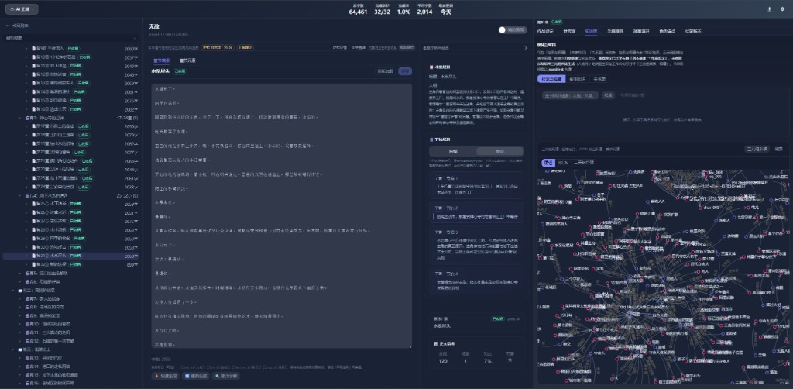Collapse the volume containing chapters 25-32
This screenshot has width=793, height=389.
[19, 195]
